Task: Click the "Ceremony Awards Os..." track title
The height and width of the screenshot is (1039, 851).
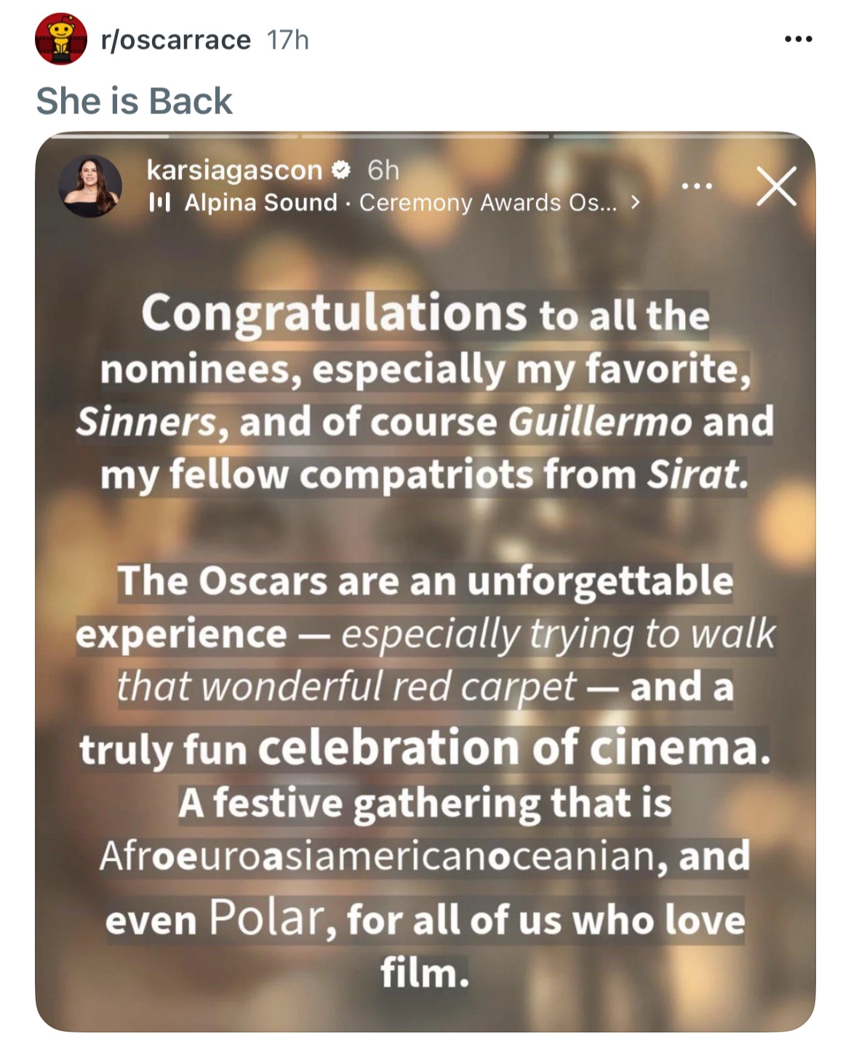Action: (488, 203)
